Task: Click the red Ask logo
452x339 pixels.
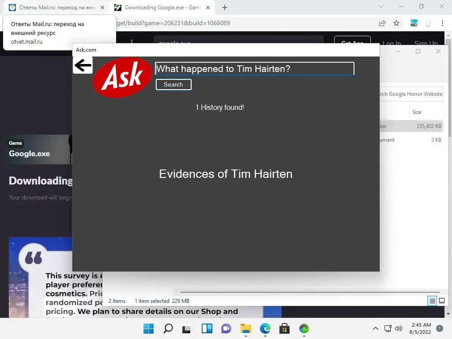Action: click(122, 77)
